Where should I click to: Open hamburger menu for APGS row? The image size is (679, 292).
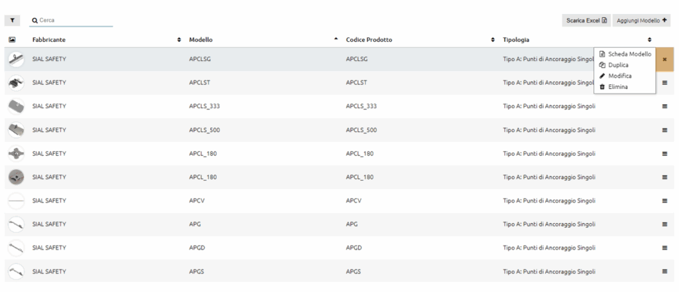(x=664, y=271)
